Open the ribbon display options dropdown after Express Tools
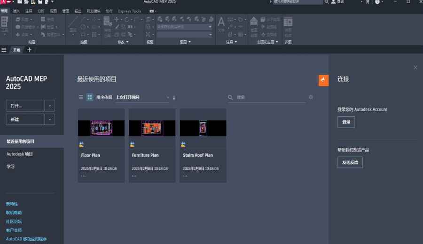 [x=153, y=11]
